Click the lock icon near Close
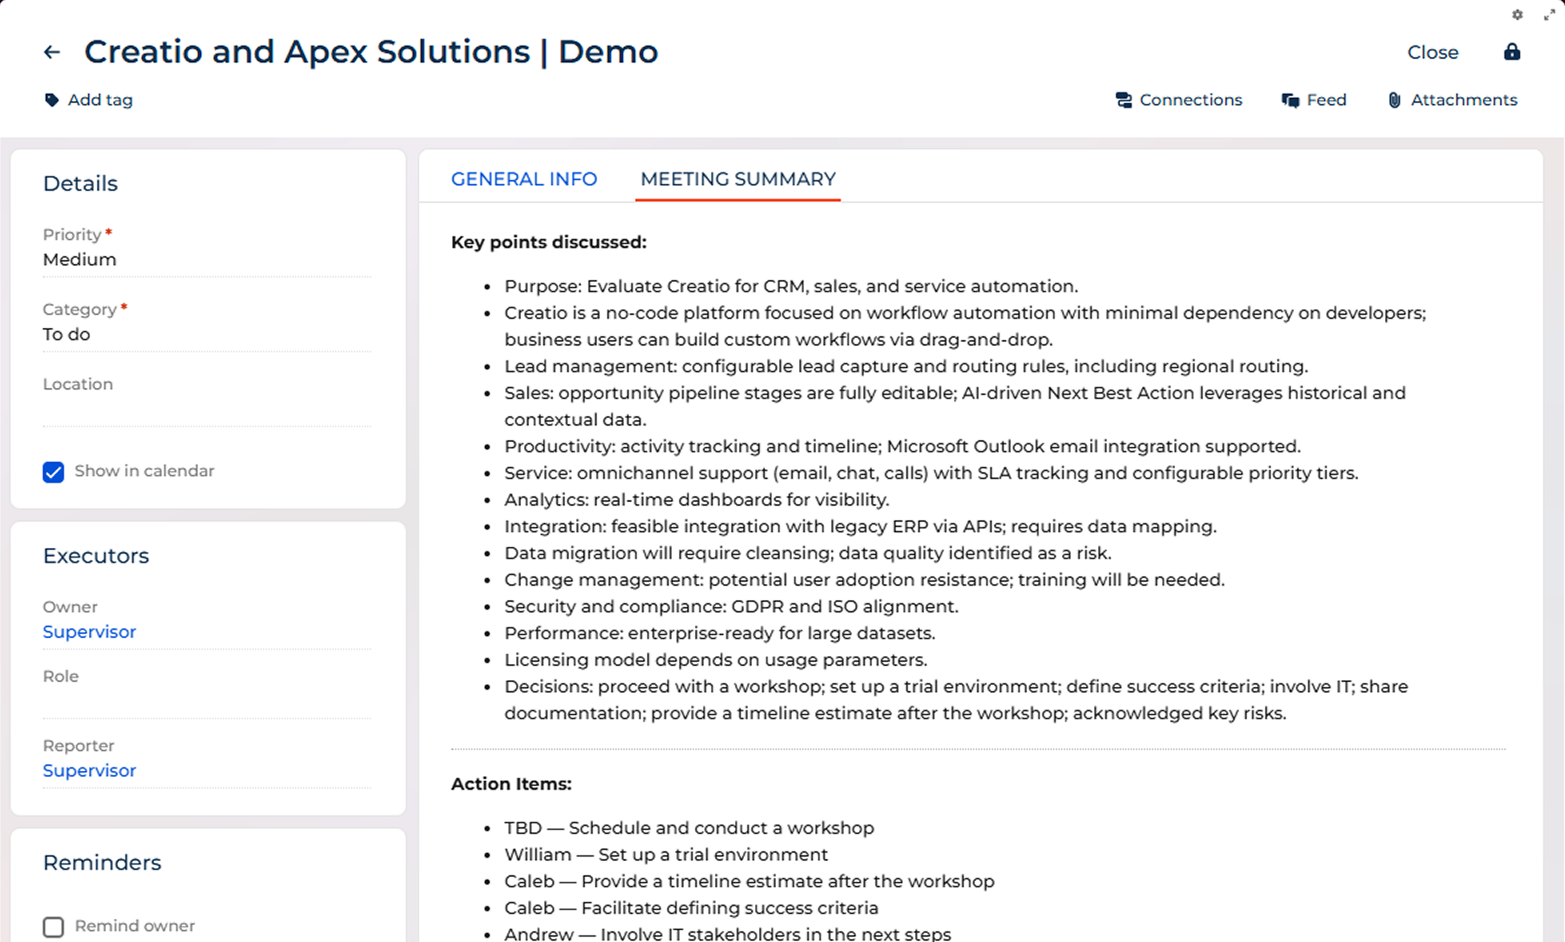The height and width of the screenshot is (942, 1565). point(1512,52)
